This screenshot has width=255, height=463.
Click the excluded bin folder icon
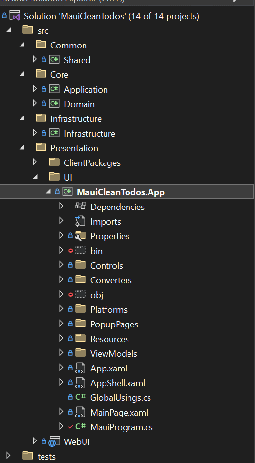(x=81, y=251)
